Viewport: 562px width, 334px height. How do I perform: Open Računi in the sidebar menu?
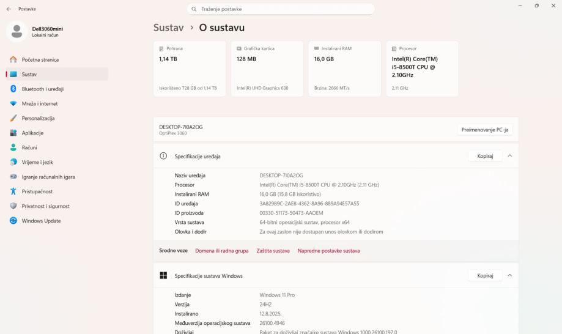[29, 148]
